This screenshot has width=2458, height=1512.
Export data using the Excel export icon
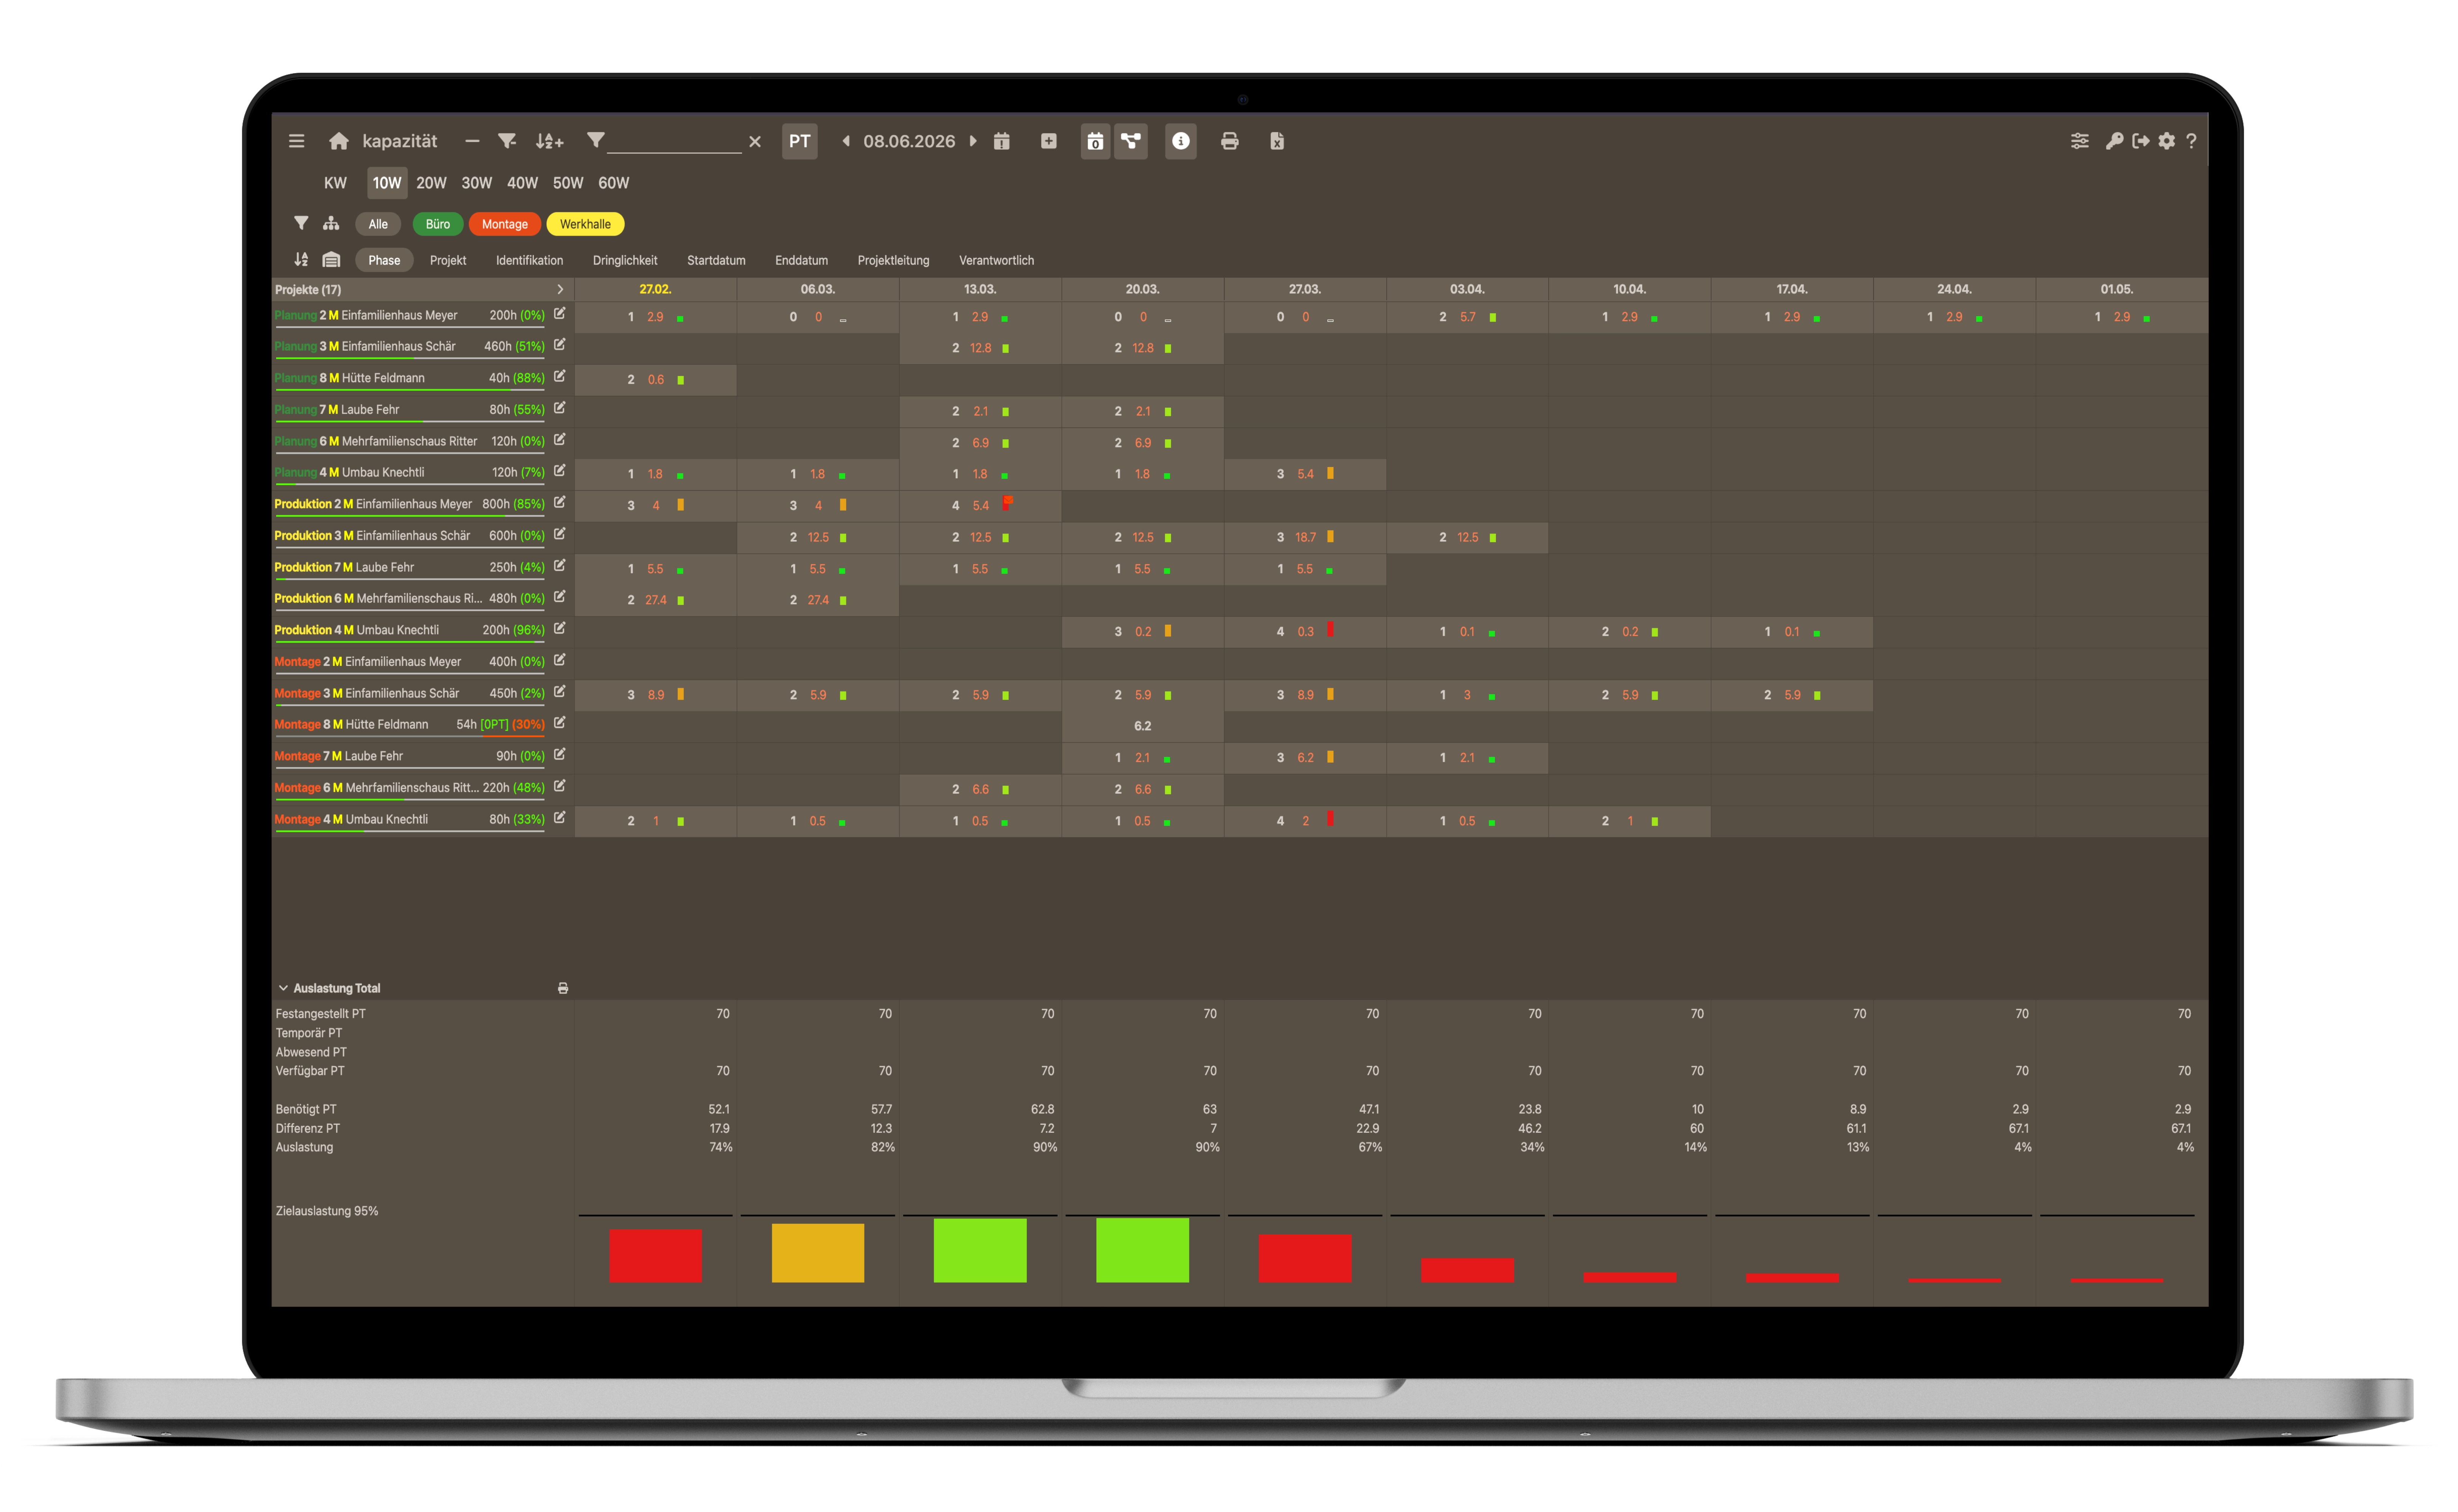click(x=1277, y=141)
